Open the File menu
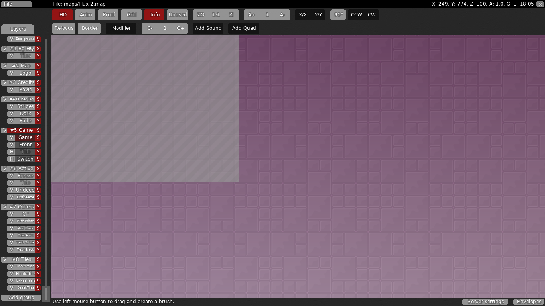The height and width of the screenshot is (306, 545). (16, 4)
